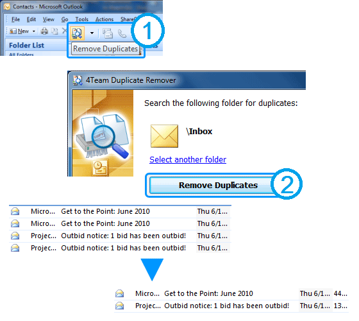This screenshot has width=359, height=321.
Task: Open the File menu
Action: point(15,19)
